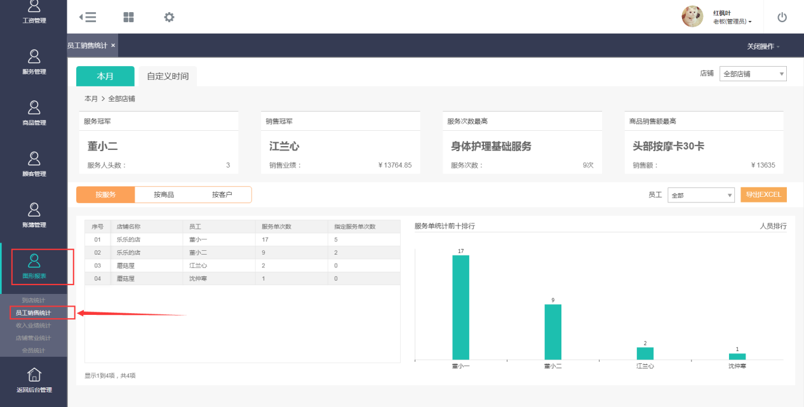
Task: Open 商品管理 sidebar section
Action: (34, 113)
